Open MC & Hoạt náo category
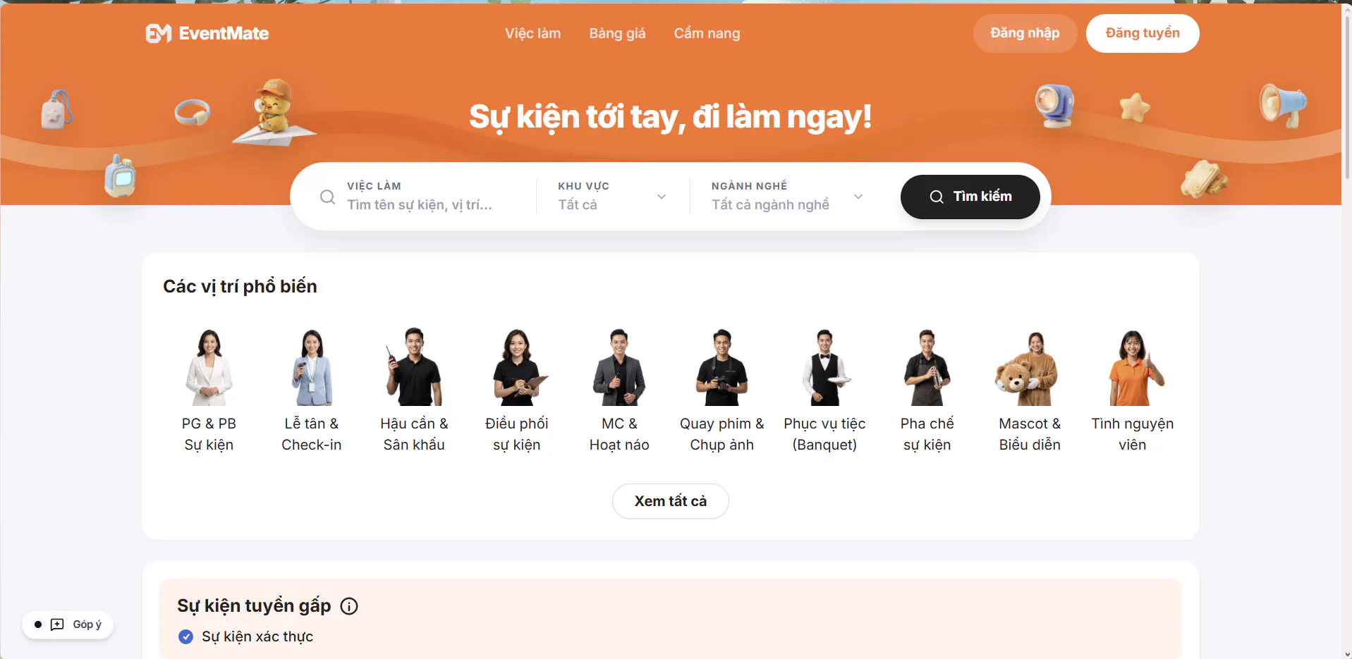The image size is (1352, 659). point(619,391)
